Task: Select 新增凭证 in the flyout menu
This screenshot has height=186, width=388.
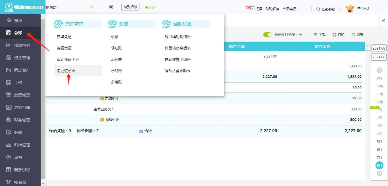Action: (78, 37)
